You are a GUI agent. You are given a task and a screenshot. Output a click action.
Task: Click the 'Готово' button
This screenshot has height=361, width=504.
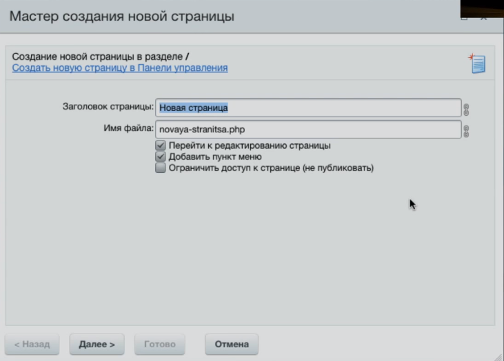tap(160, 344)
